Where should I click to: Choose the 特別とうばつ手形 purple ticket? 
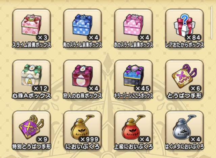tap(31, 130)
